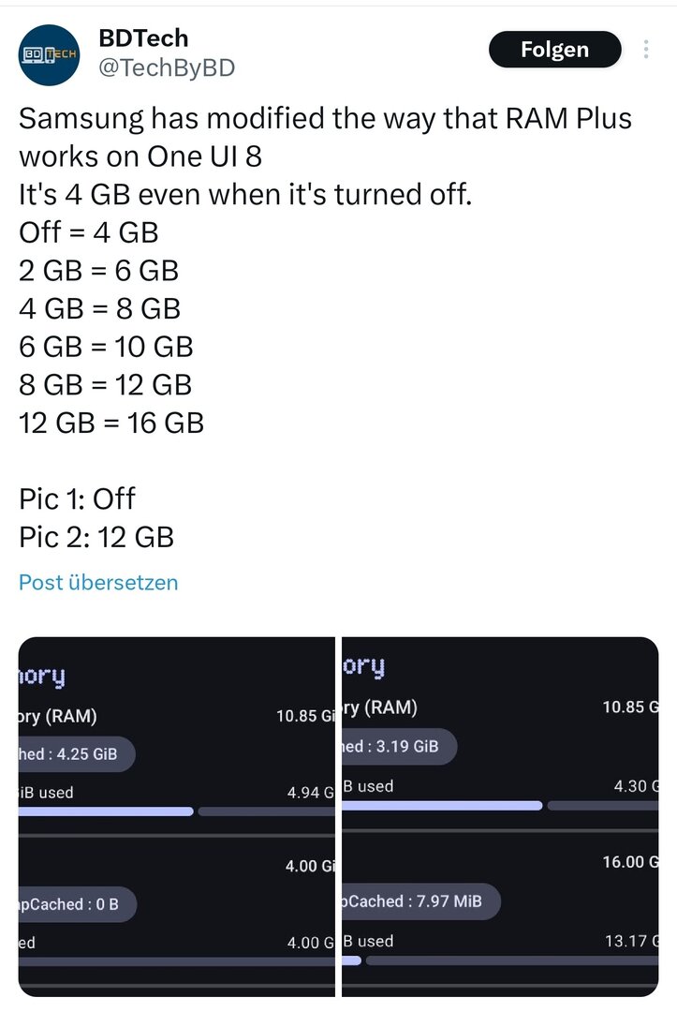Screen dimensions: 677x1012
Task: Open the @TechByBD handle link
Action: (x=166, y=68)
